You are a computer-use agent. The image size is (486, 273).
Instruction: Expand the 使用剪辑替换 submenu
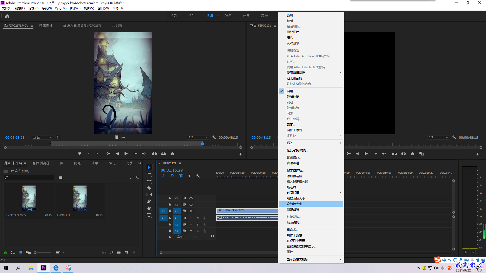(x=311, y=73)
